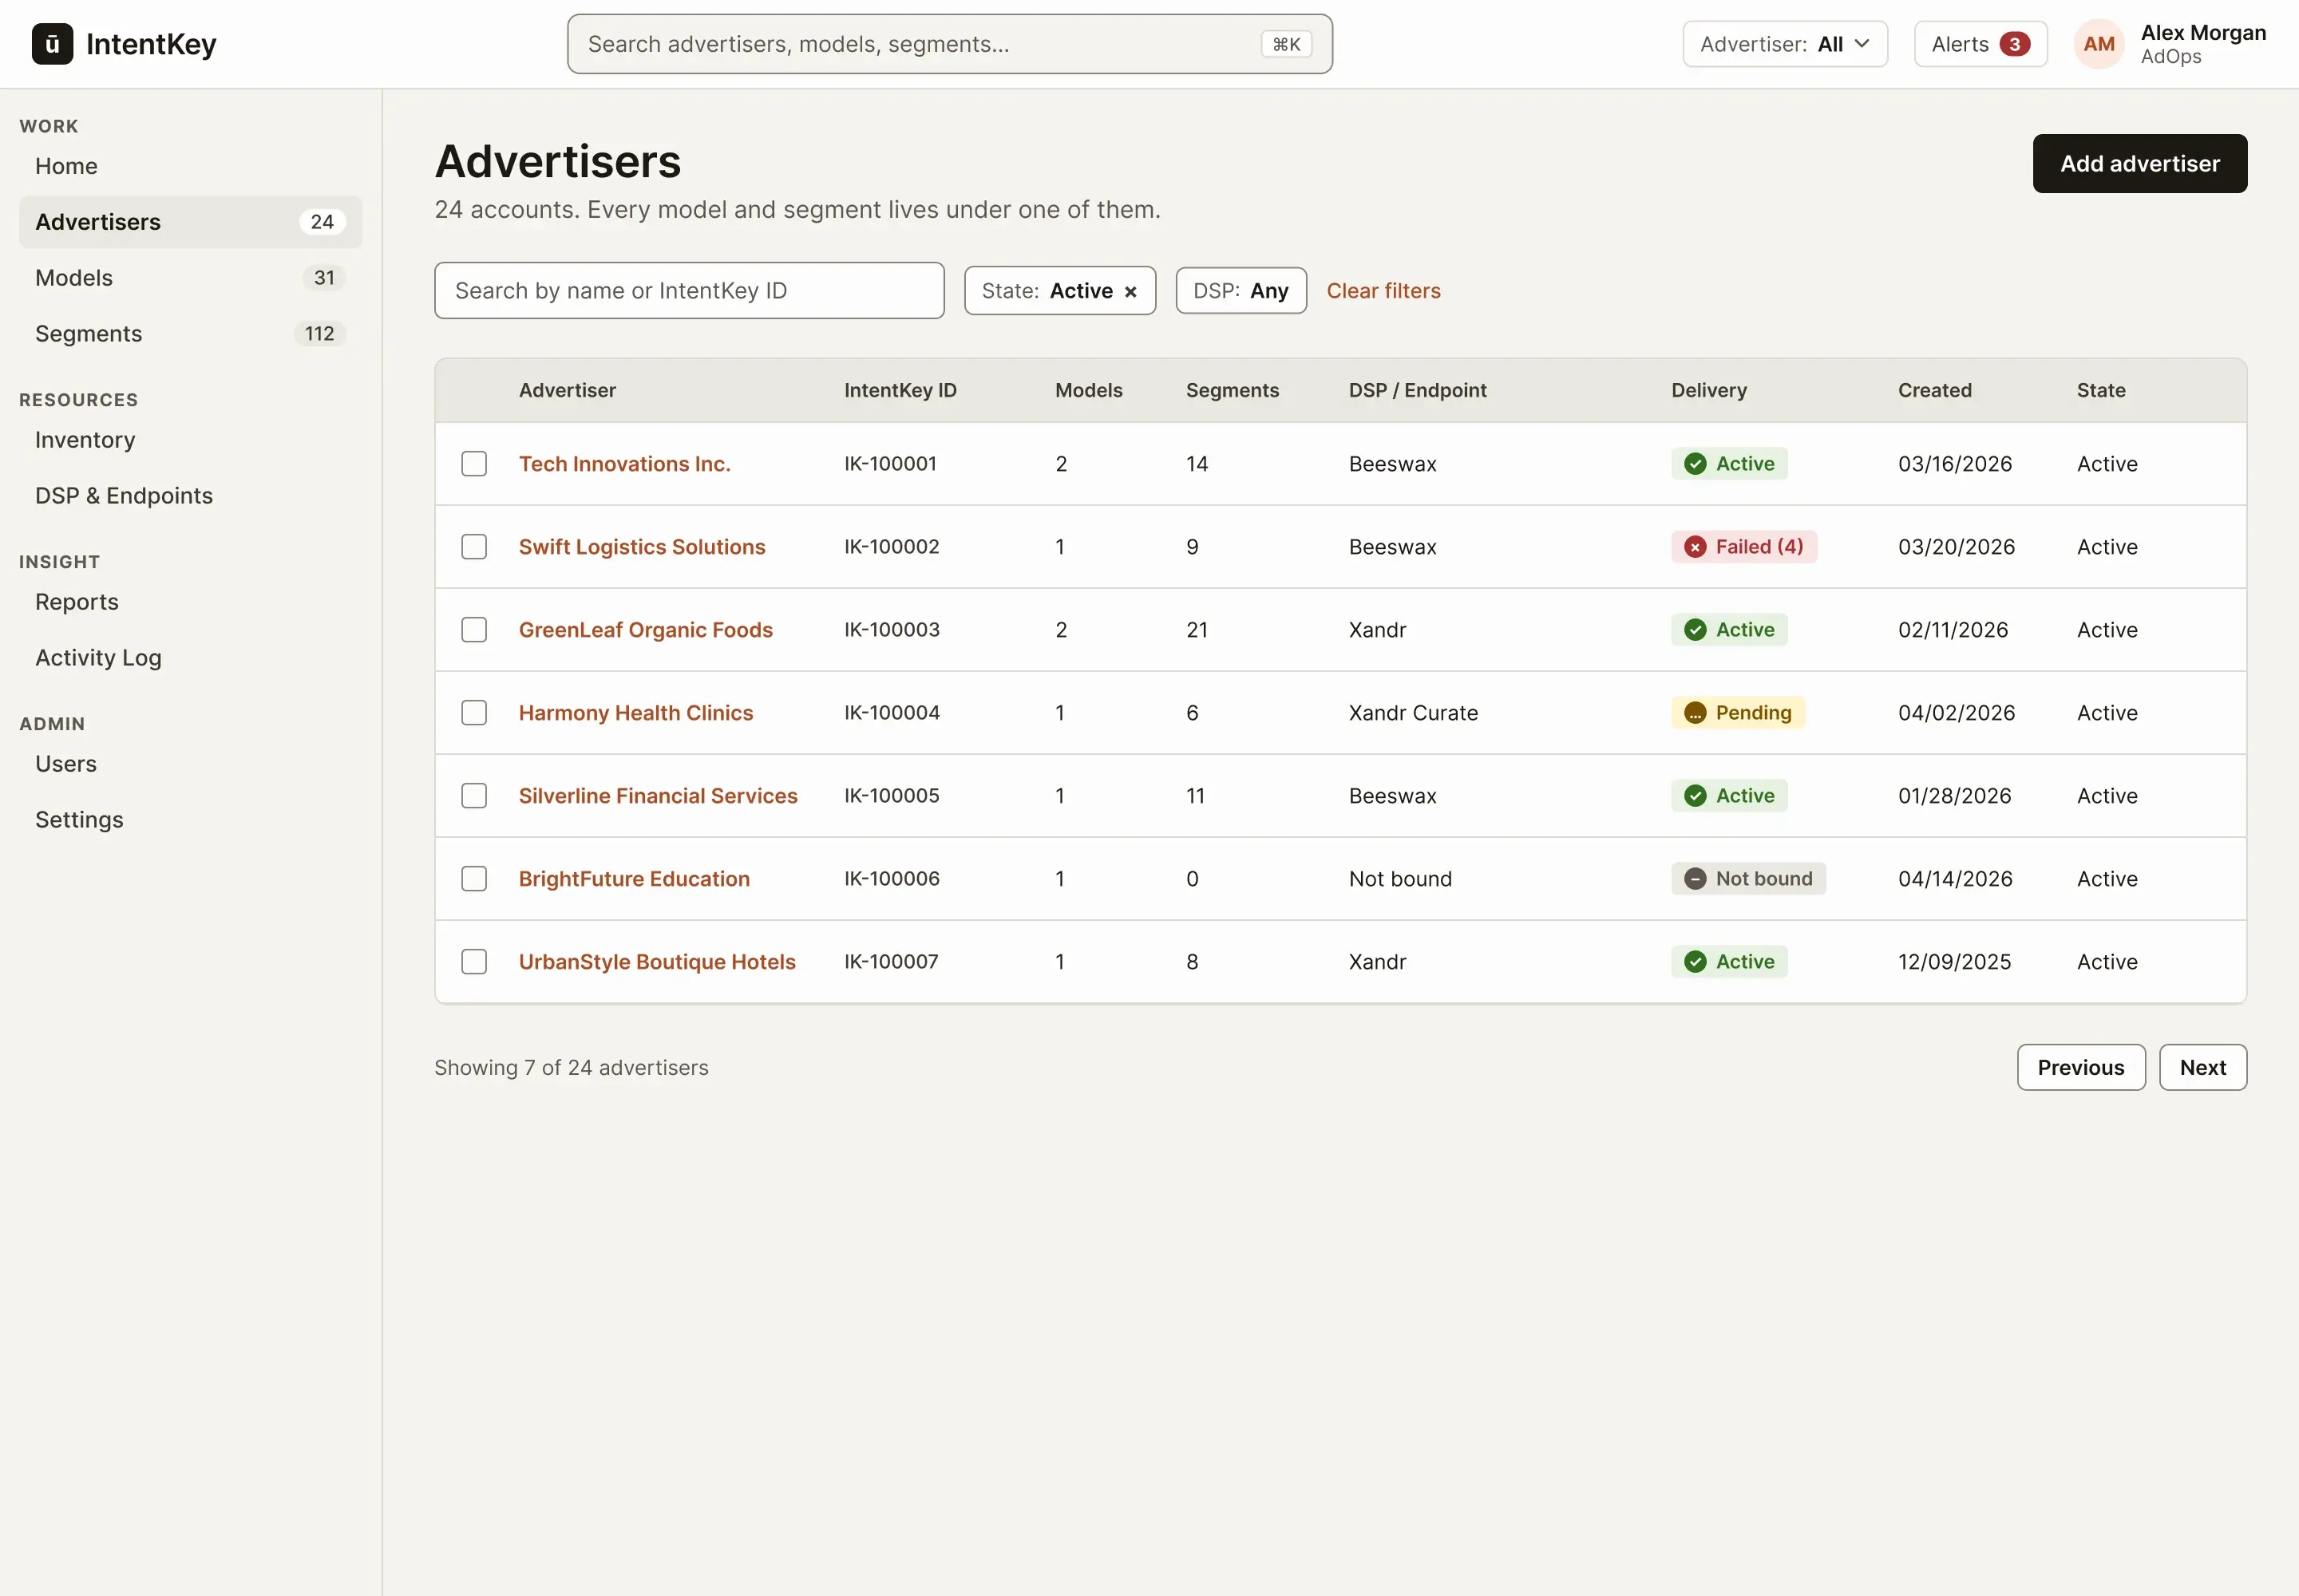Open Settings in the sidebar
The image size is (2299, 1596).
(190, 820)
